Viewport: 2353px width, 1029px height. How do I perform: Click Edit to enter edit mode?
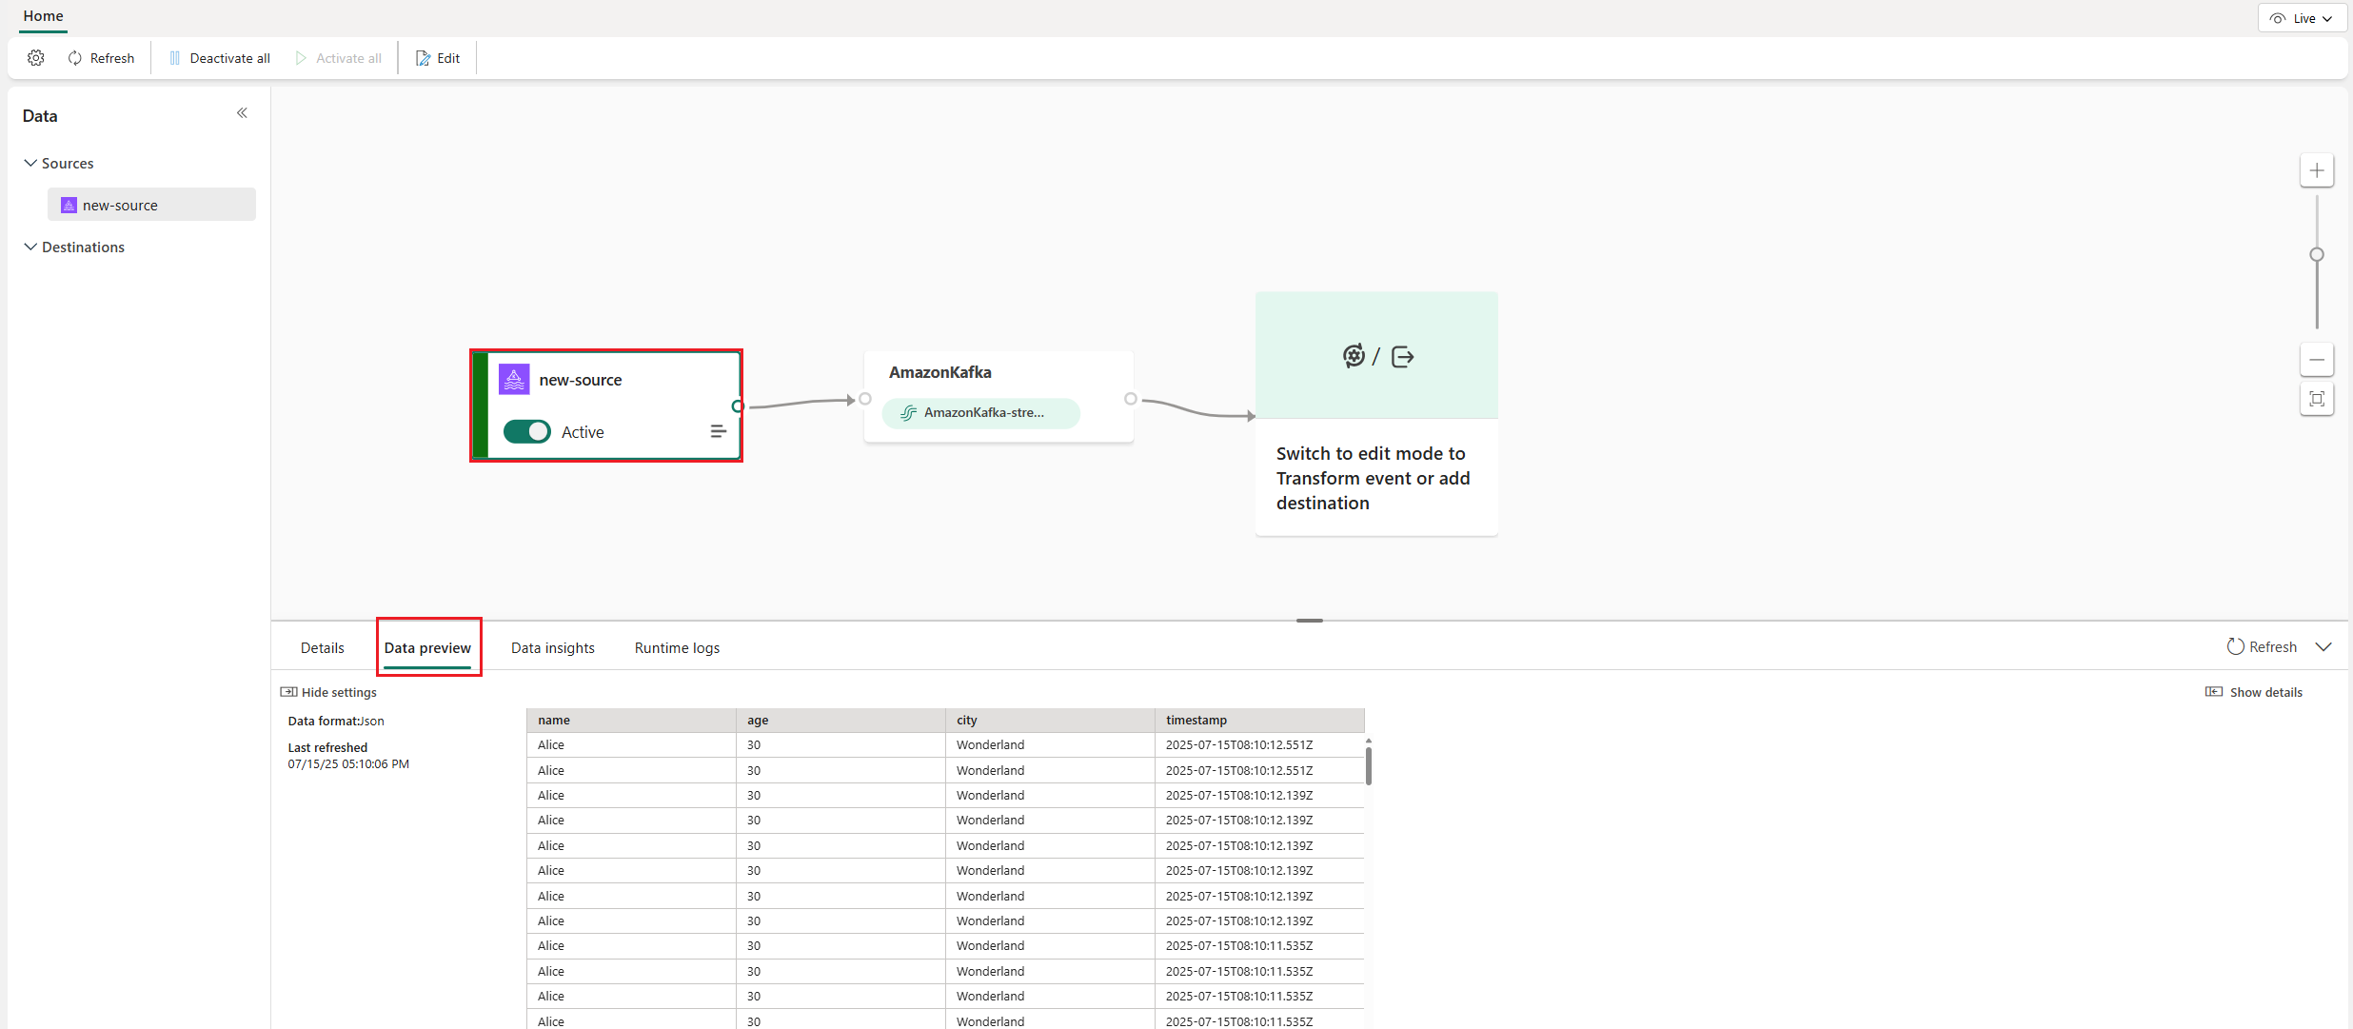point(438,57)
